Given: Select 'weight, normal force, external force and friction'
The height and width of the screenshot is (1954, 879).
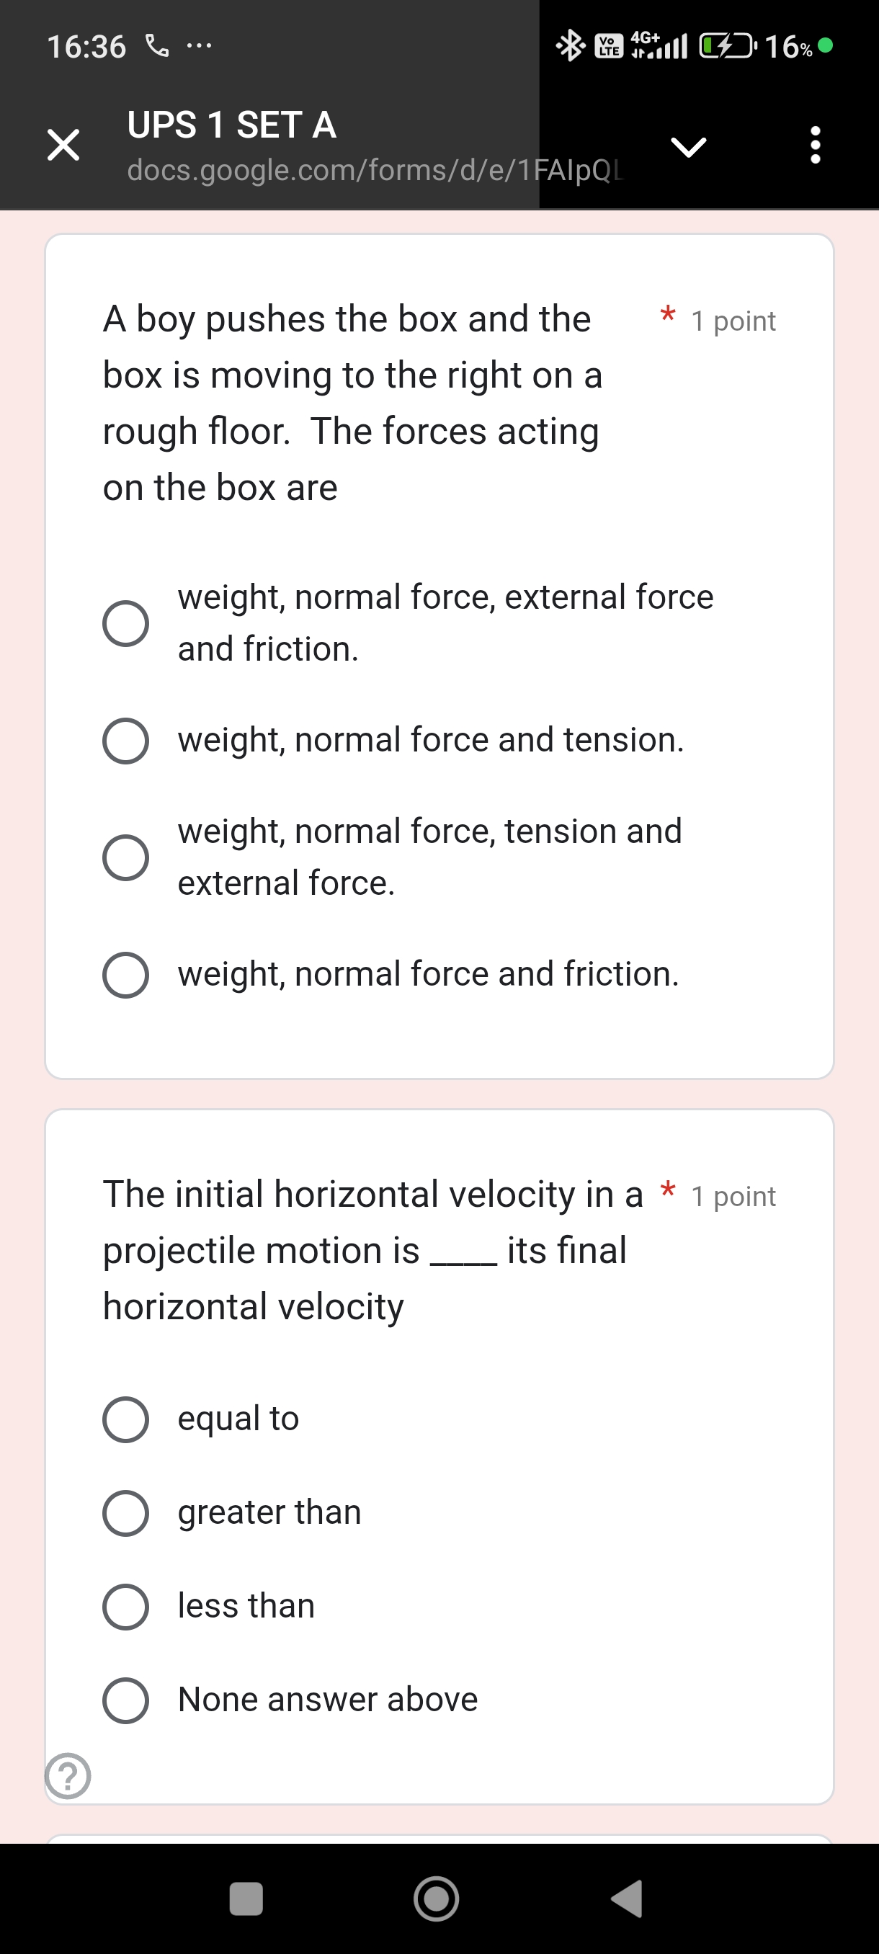Looking at the screenshot, I should pyautogui.click(x=126, y=623).
